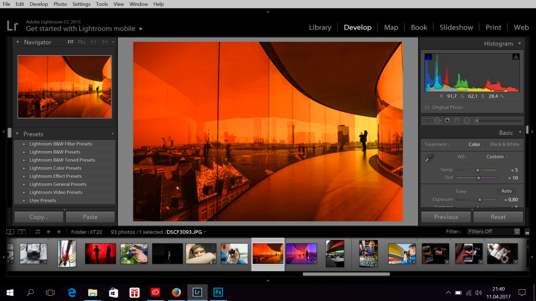Select the Spot Removal tool icon
This screenshot has width=536, height=301.
(437, 121)
